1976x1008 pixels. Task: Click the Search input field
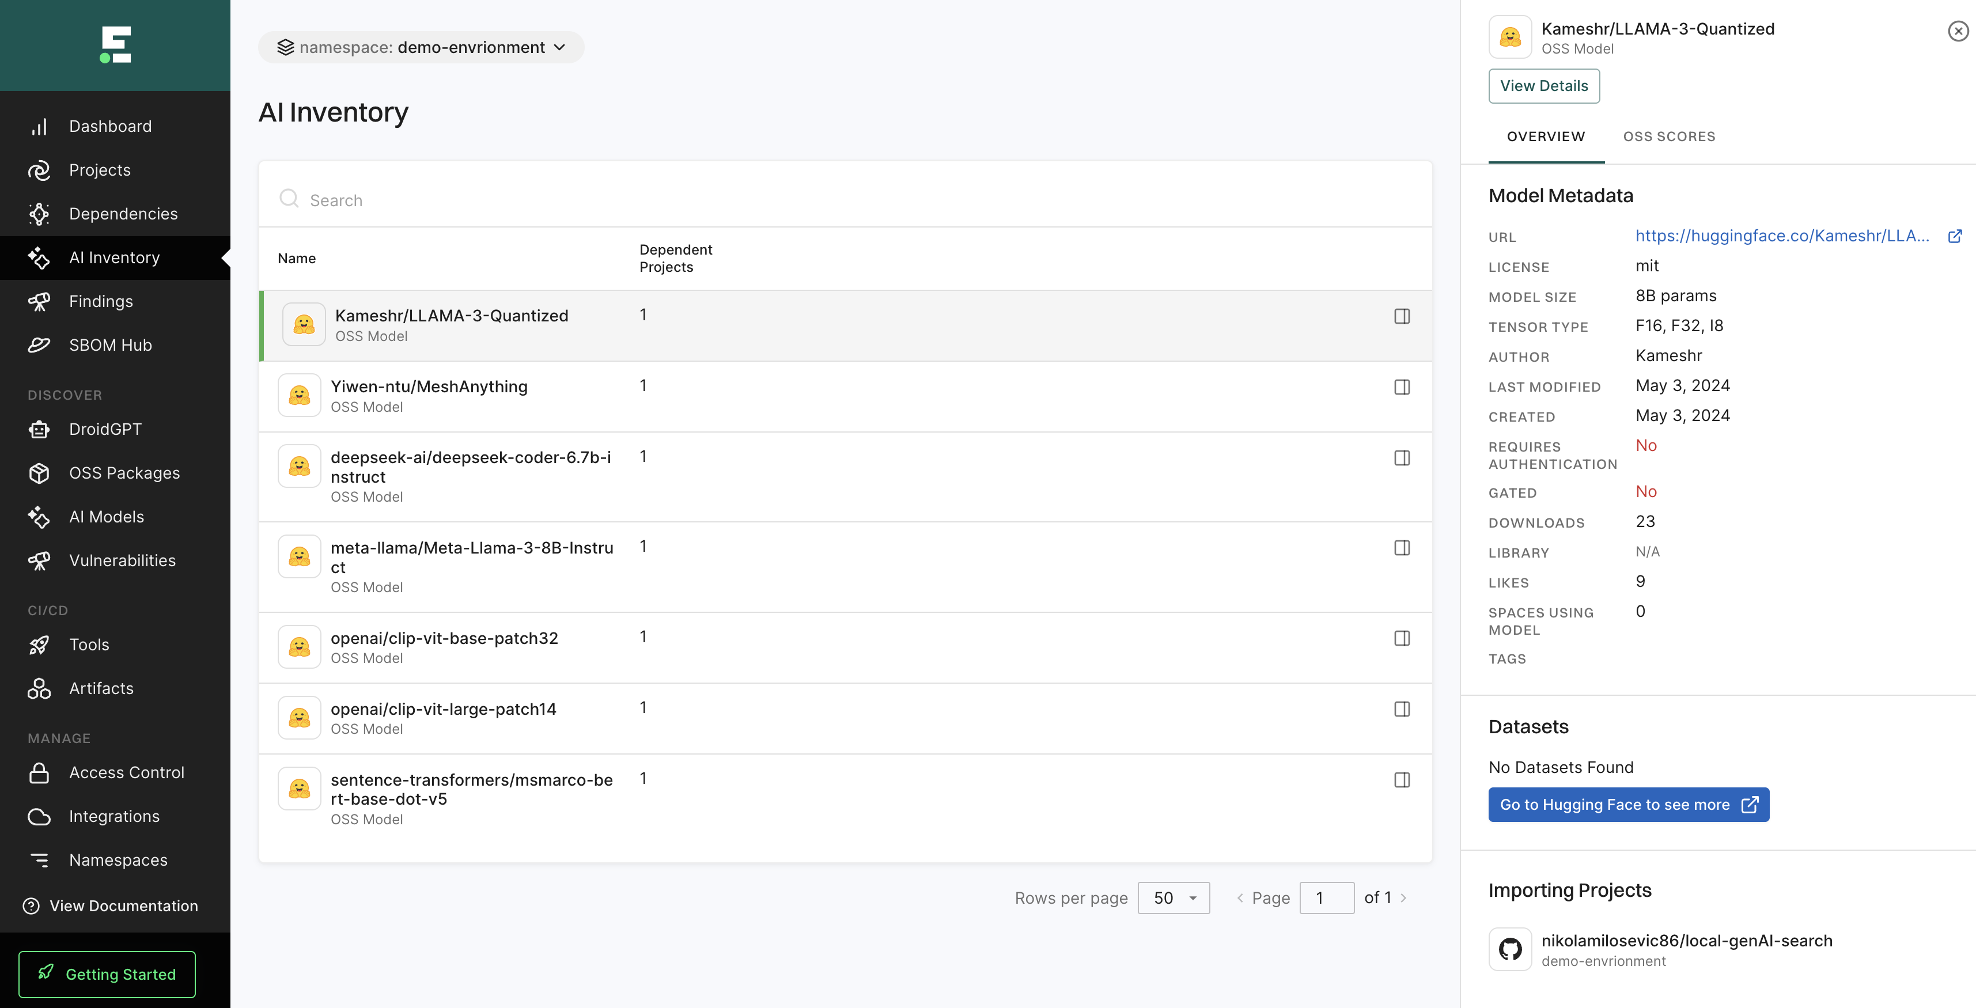tap(845, 200)
